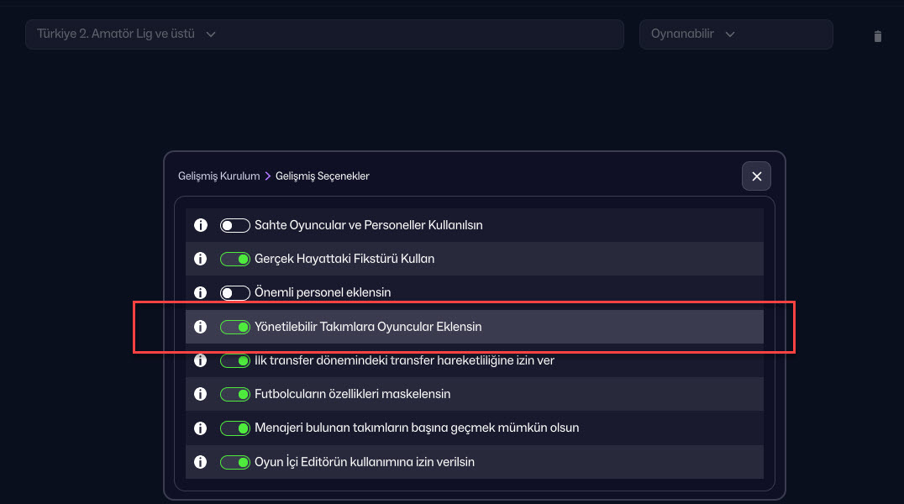This screenshot has width=904, height=504.
Task: Open the Türkiye 2. Amatör Lig dropdown
Action: point(323,34)
